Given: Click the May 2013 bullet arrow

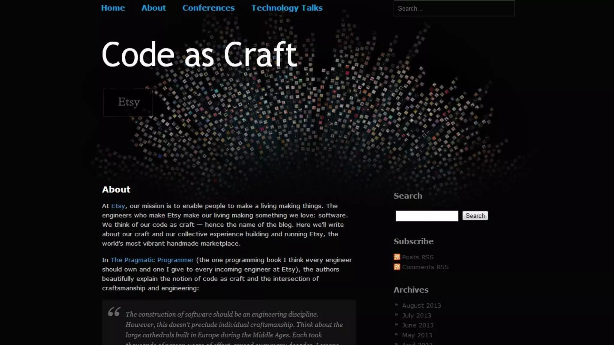Looking at the screenshot, I should click(396, 335).
